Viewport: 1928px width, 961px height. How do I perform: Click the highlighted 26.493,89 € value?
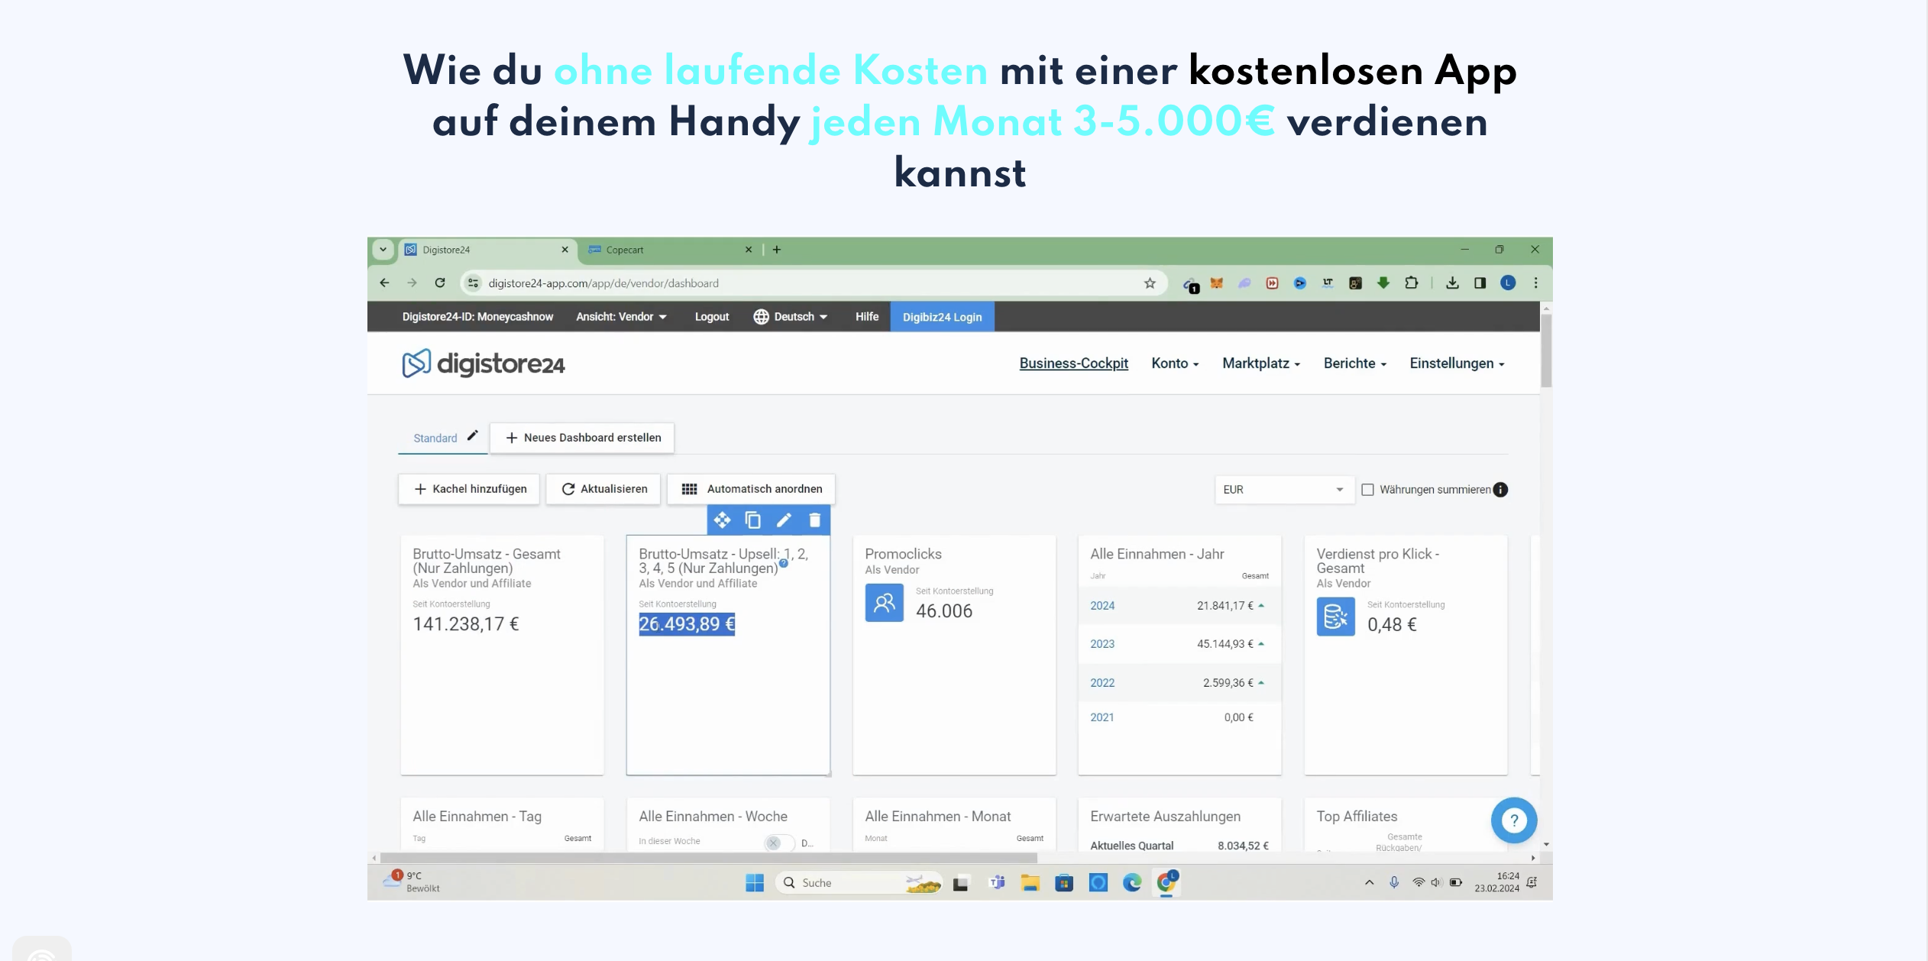687,625
